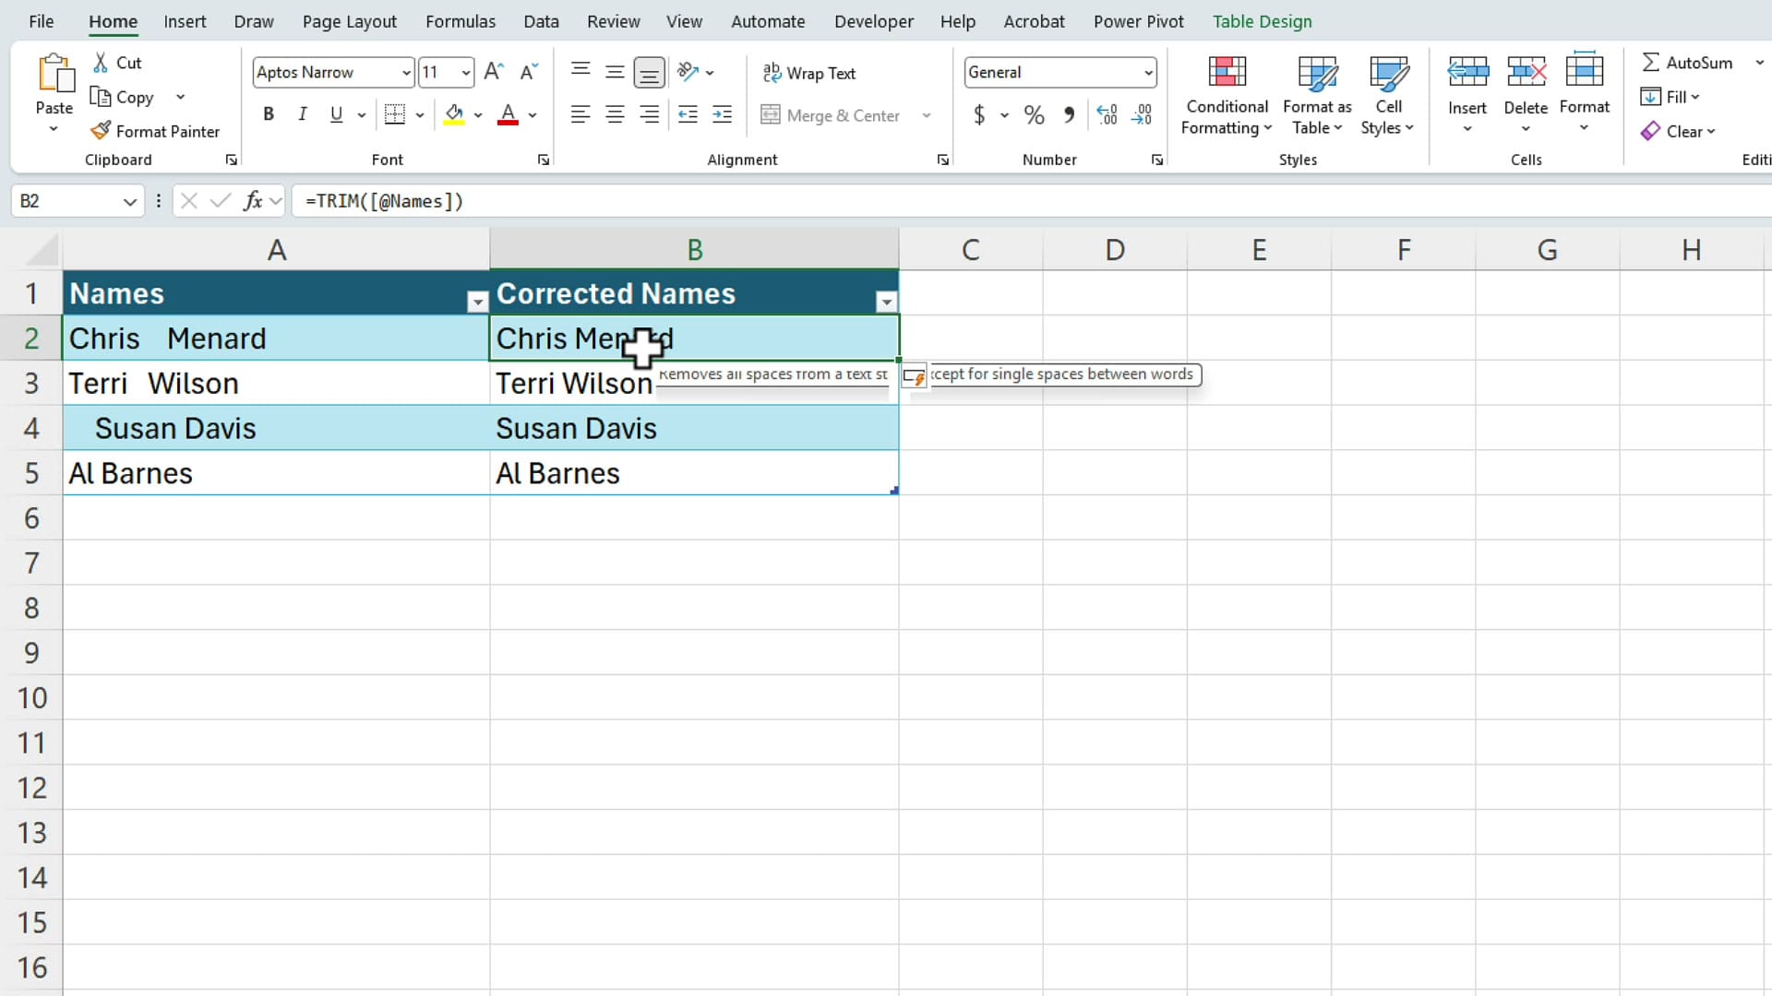
Task: Expand the Number Format General dropdown
Action: click(x=1144, y=72)
